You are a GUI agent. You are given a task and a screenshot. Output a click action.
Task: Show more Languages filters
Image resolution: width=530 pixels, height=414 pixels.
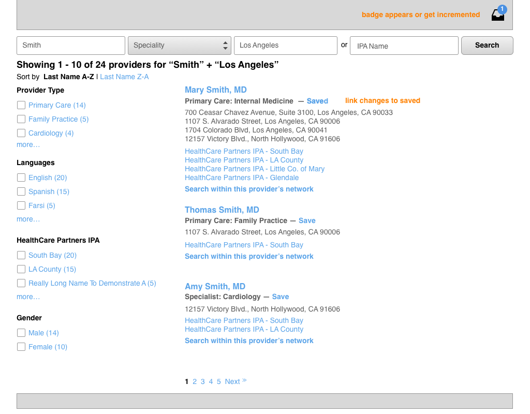coord(28,219)
